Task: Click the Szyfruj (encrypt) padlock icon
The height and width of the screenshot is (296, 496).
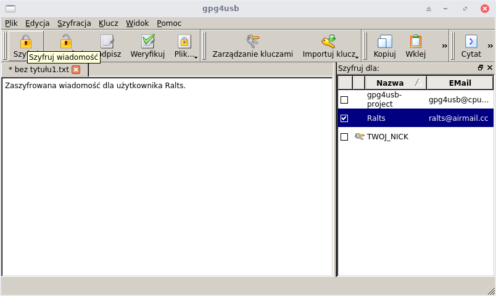Action: coord(26,41)
